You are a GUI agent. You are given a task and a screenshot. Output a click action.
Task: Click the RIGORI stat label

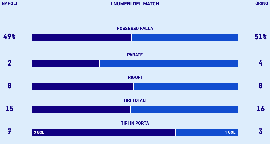[x=135, y=78]
